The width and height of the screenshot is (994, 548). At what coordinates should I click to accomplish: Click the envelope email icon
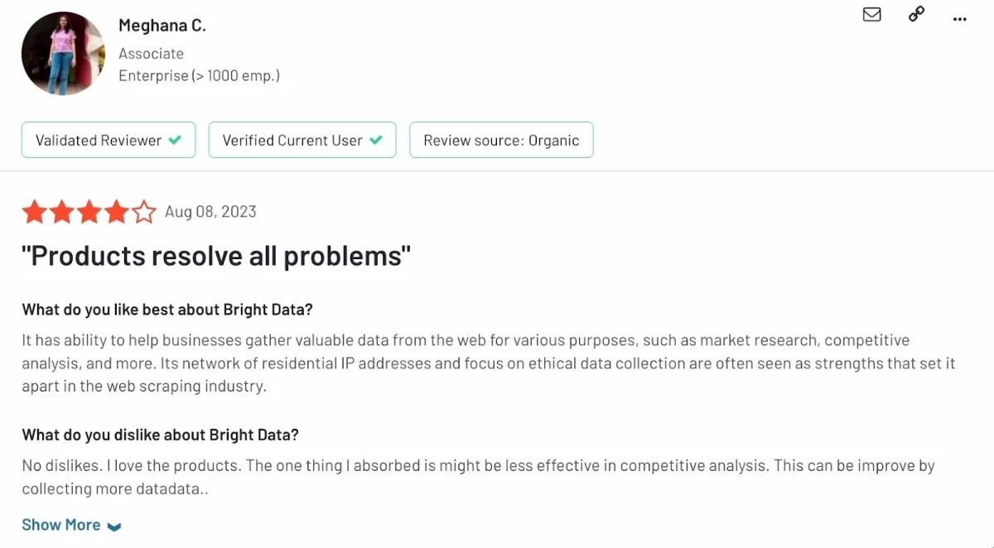click(871, 14)
